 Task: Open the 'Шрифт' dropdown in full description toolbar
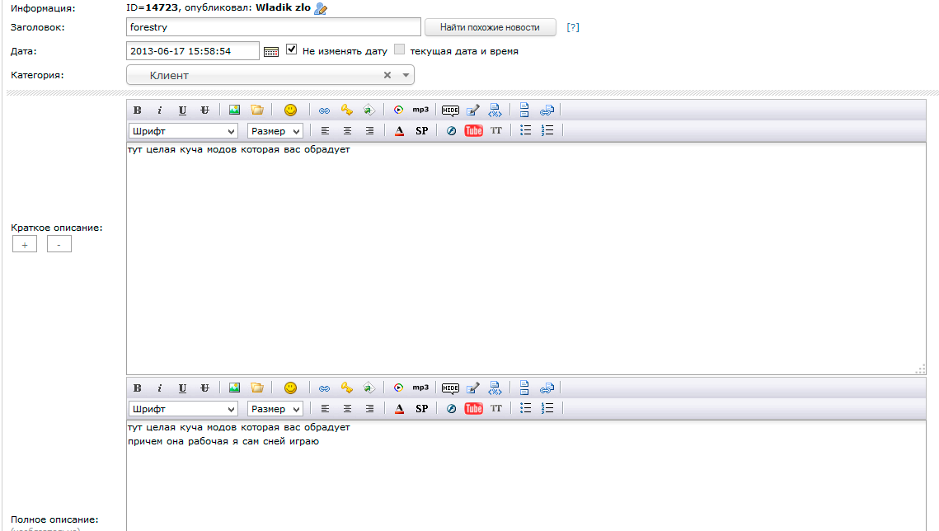coord(183,408)
